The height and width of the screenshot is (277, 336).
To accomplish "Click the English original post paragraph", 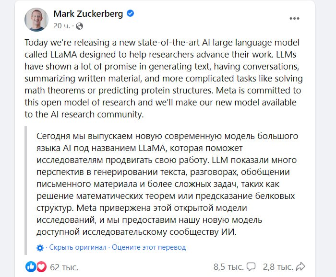I will point(163,78).
